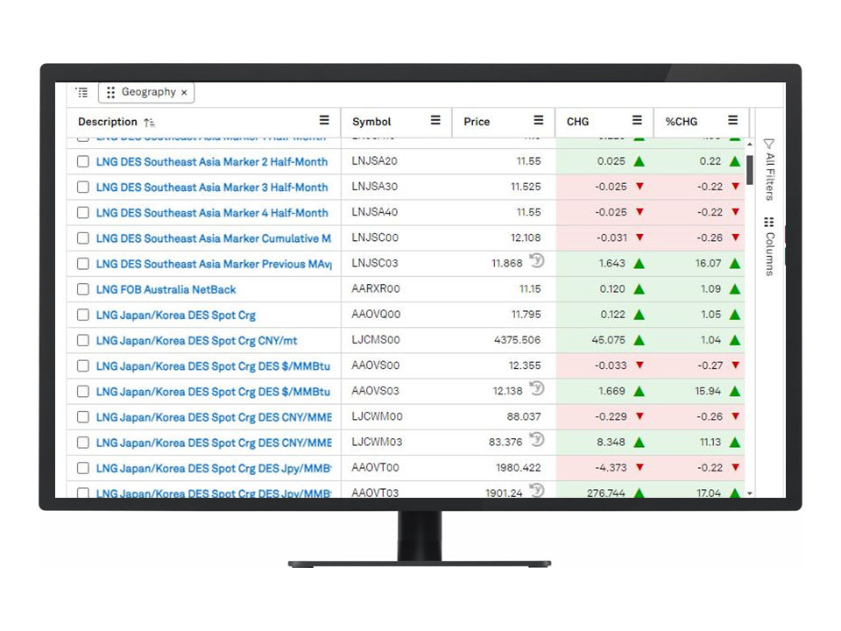Image resolution: width=841 pixels, height=631 pixels.
Task: Open the Symbol column menu icon
Action: click(435, 121)
